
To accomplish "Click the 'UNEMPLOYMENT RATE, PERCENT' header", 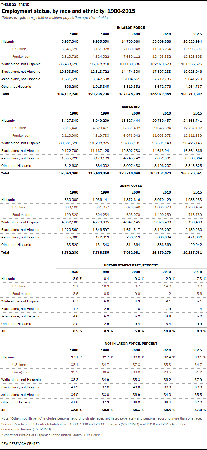I will pyautogui.click(x=131, y=265).
